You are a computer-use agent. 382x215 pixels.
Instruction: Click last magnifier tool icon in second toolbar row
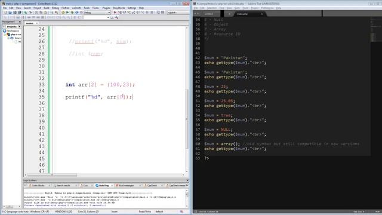point(116,17)
